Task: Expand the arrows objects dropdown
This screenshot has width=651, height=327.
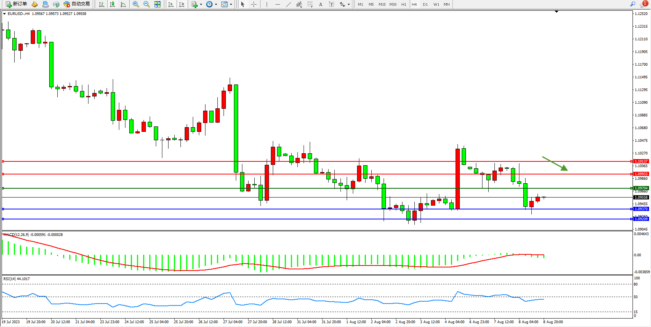Action: click(x=349, y=5)
